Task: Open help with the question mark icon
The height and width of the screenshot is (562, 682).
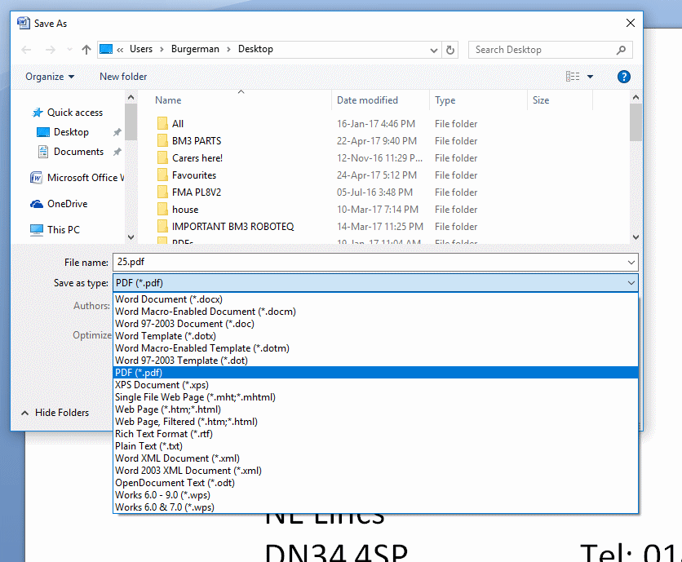Action: [x=624, y=77]
